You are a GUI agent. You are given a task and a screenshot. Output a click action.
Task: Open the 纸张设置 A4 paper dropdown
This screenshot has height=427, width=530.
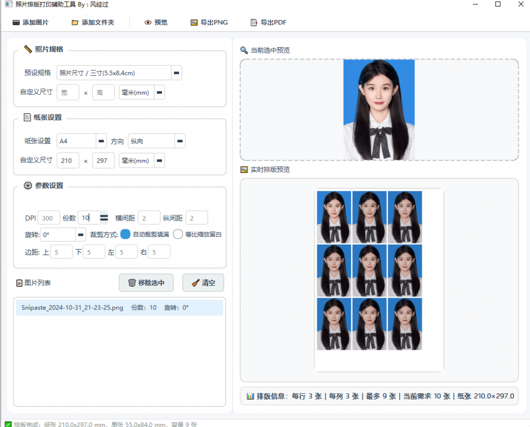click(101, 140)
